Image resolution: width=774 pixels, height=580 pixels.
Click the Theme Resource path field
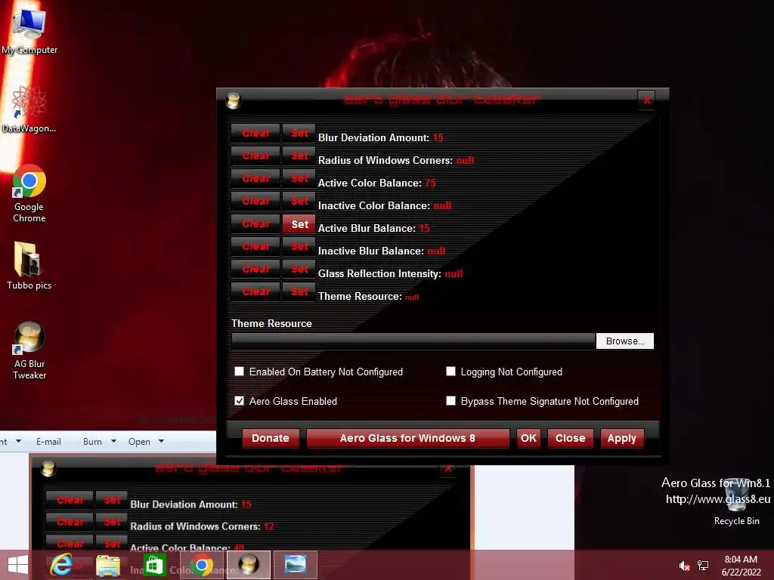tap(413, 341)
